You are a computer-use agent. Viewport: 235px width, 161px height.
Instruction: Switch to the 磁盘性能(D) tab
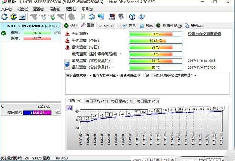click(x=169, y=26)
